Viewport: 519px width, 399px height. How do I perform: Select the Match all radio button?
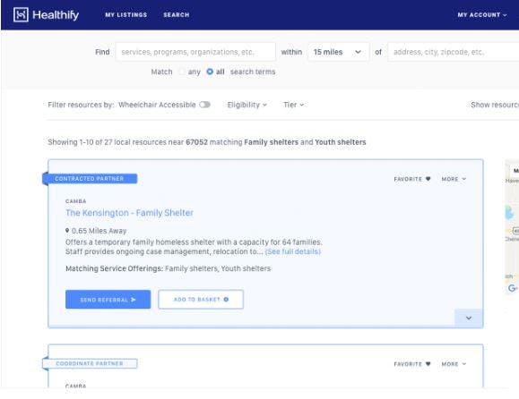click(x=210, y=72)
